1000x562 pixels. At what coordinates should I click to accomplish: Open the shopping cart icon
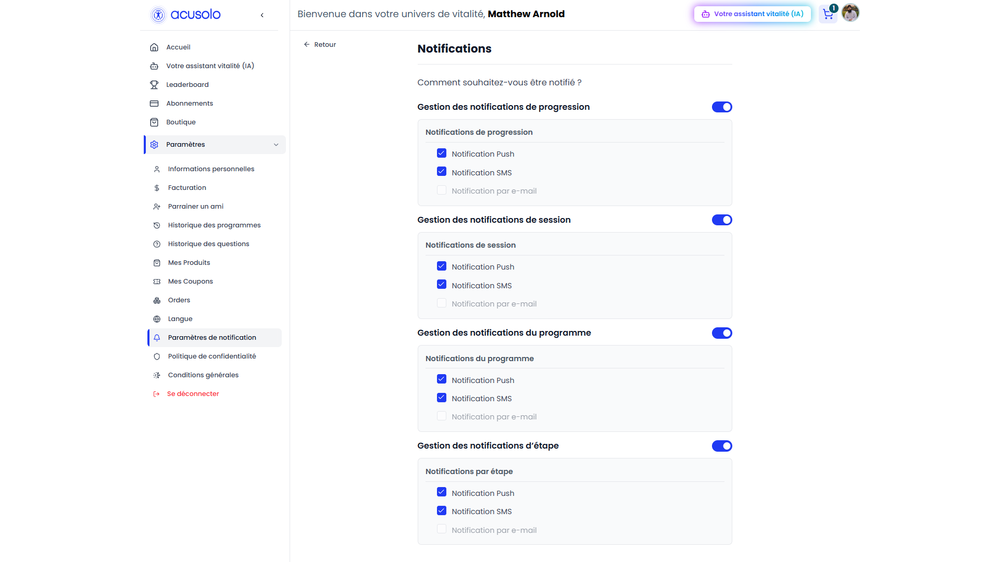(x=828, y=15)
